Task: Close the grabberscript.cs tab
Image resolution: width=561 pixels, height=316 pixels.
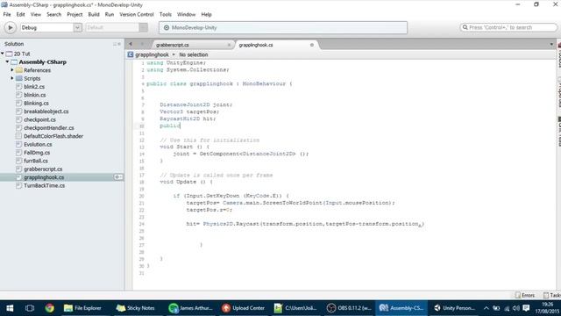Action: click(229, 45)
